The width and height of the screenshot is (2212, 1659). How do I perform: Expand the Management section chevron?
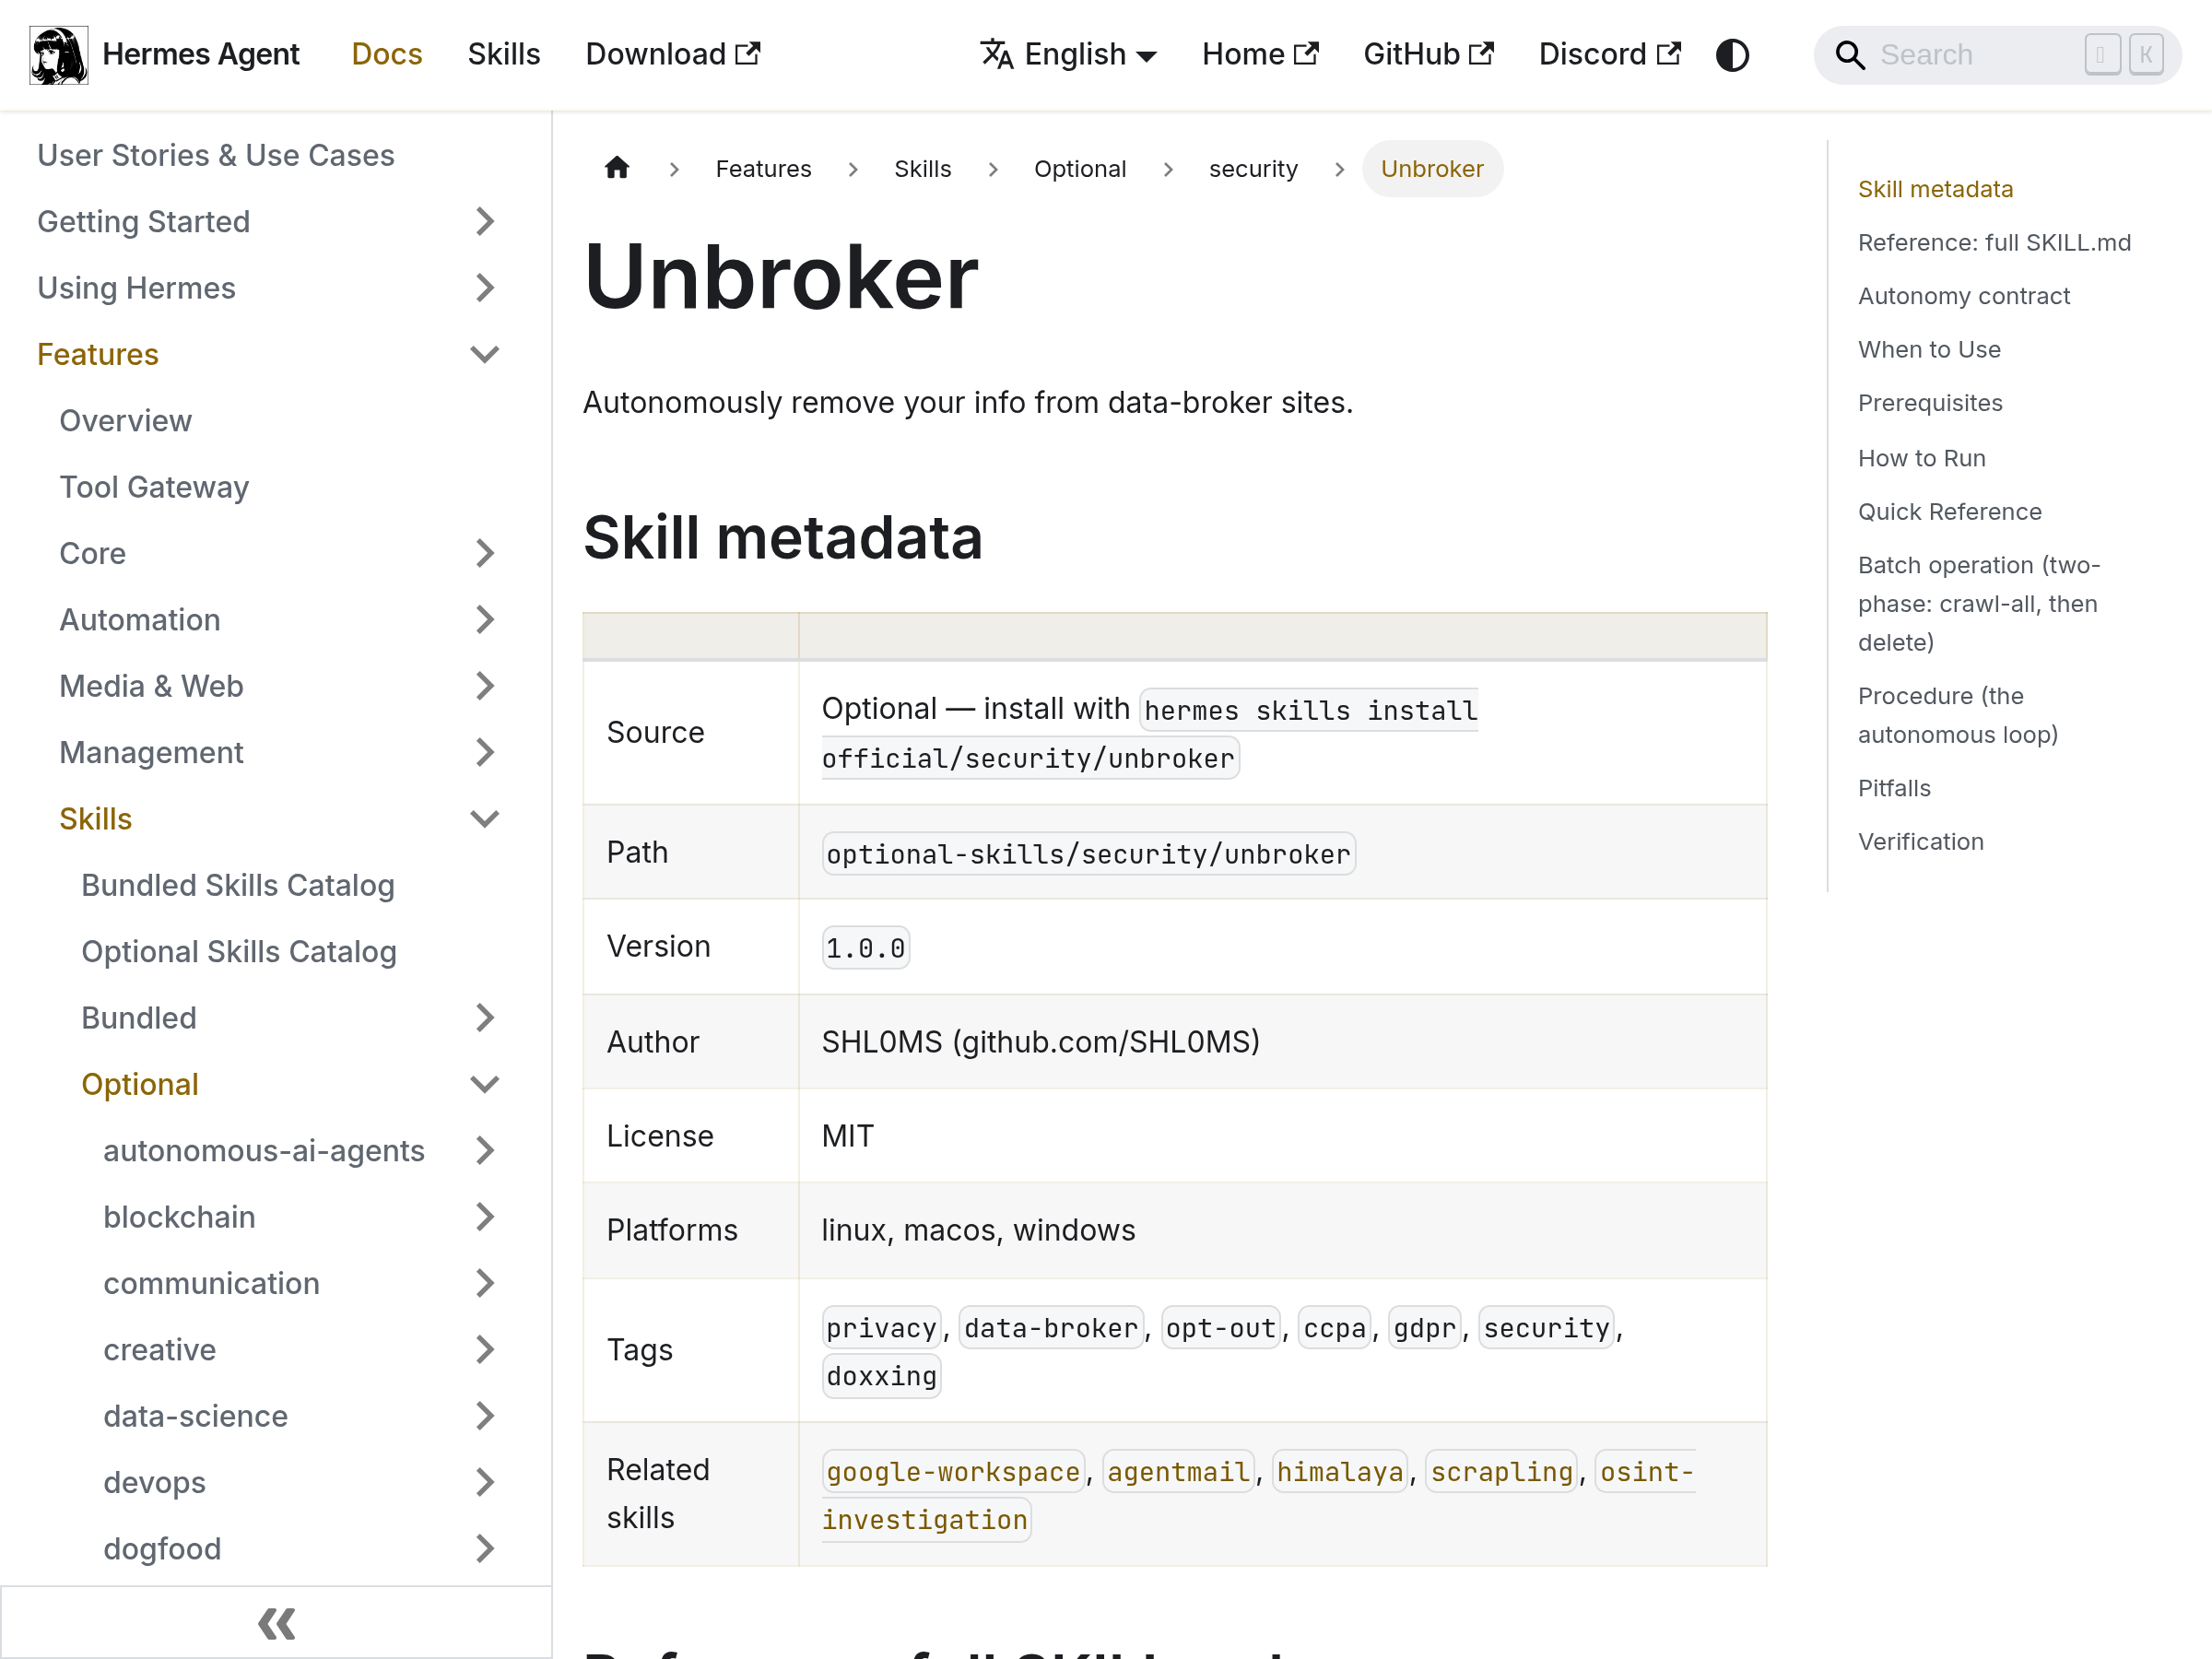(485, 752)
